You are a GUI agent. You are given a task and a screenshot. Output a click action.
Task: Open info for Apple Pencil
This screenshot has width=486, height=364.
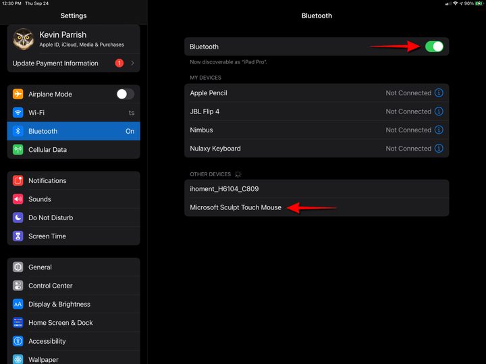[x=439, y=93]
